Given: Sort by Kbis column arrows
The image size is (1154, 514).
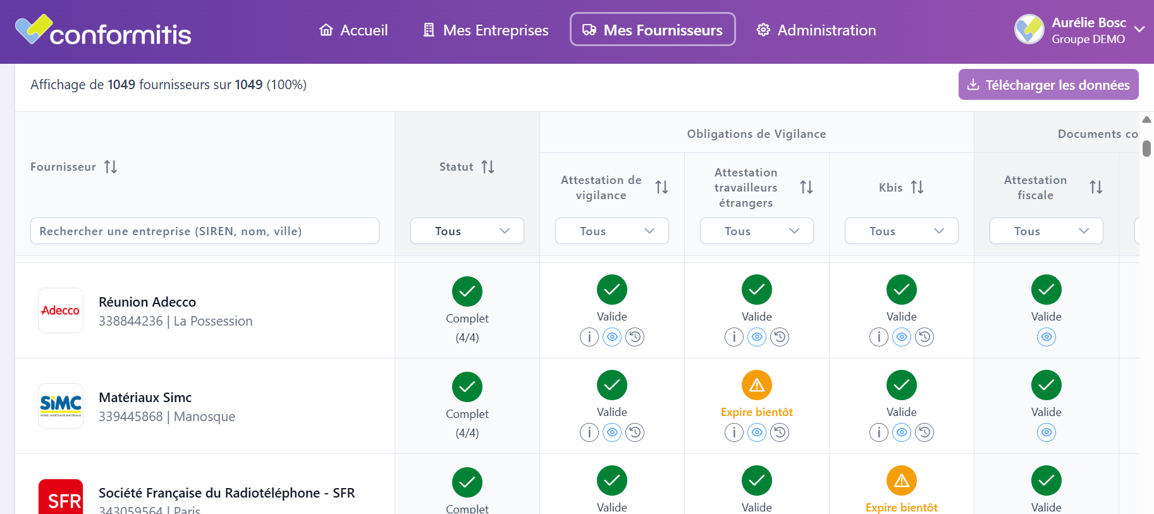Looking at the screenshot, I should 917,187.
